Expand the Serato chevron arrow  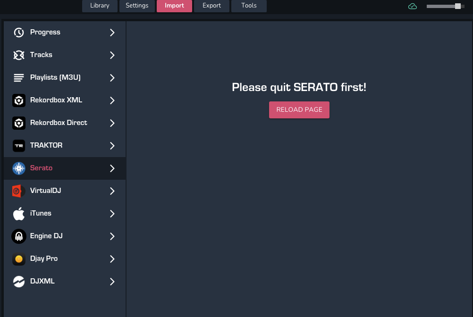click(112, 168)
